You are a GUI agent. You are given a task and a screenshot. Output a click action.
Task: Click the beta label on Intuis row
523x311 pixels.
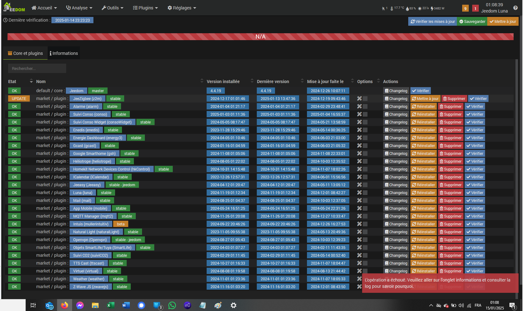[121, 224]
